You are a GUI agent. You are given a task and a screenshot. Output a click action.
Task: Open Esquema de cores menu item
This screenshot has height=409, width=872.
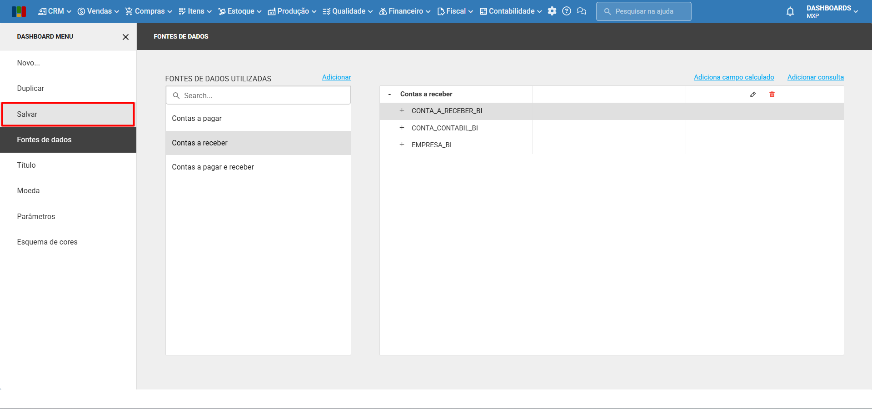pyautogui.click(x=68, y=242)
